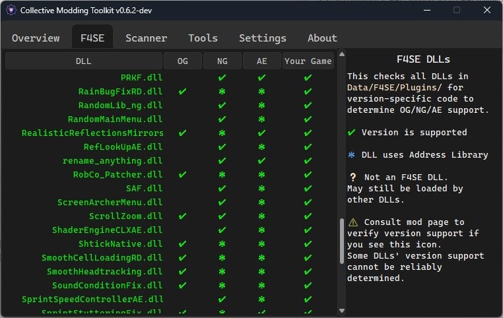
Task: Click the Data/F4SE/Plugins/ path text
Action: (394, 88)
